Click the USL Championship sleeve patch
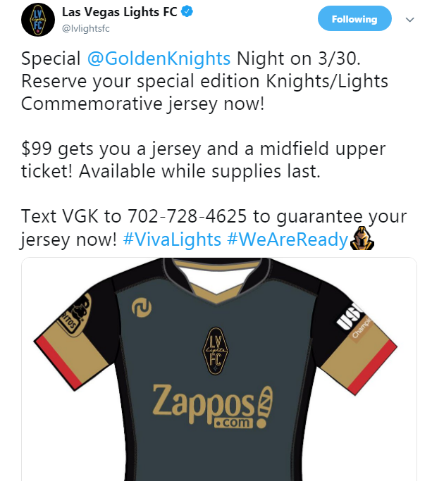Viewport: 432px width, 481px height. tap(354, 320)
